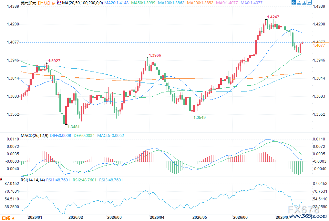Click the MA100:1.3862 value

(x=171, y=3)
